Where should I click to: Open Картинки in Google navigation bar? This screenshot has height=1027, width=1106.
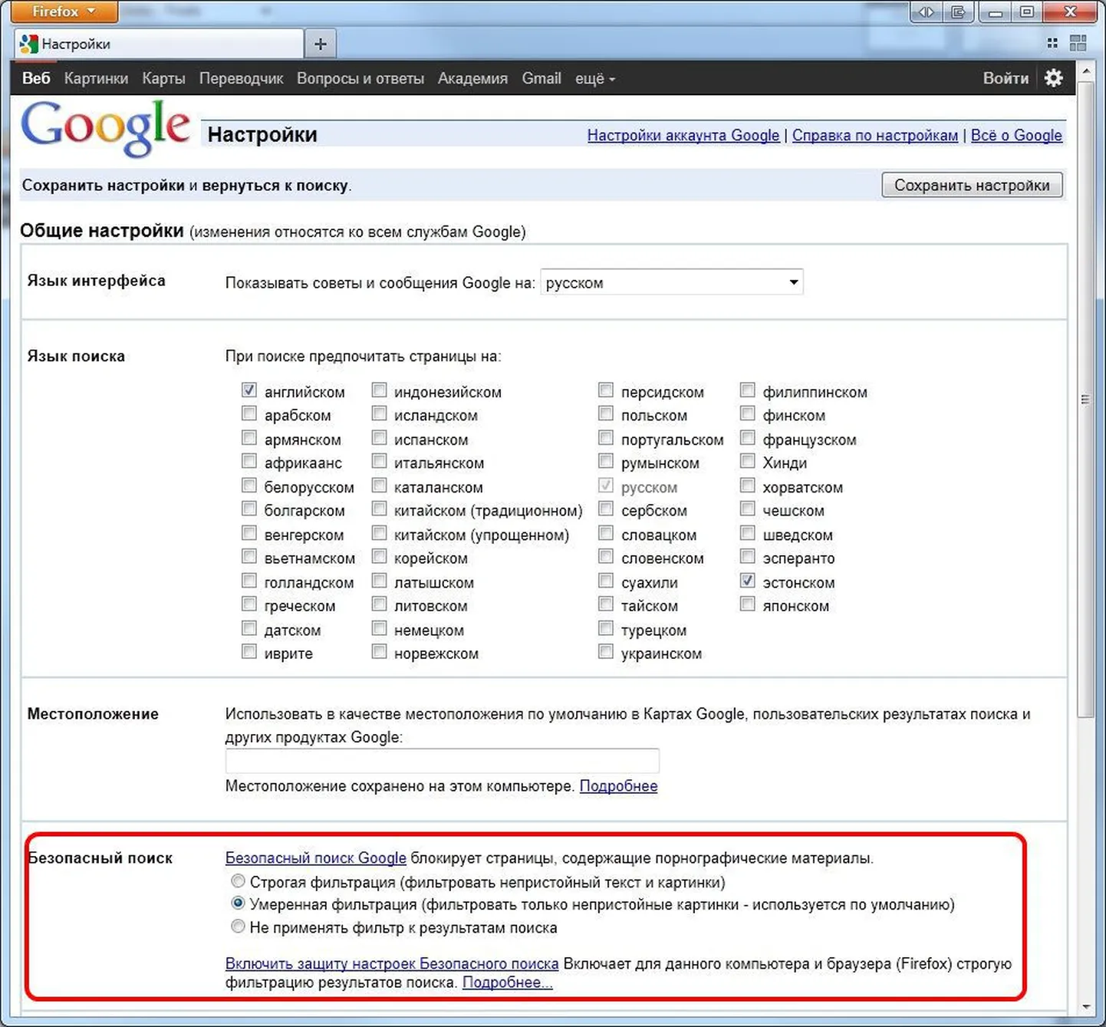tap(96, 78)
